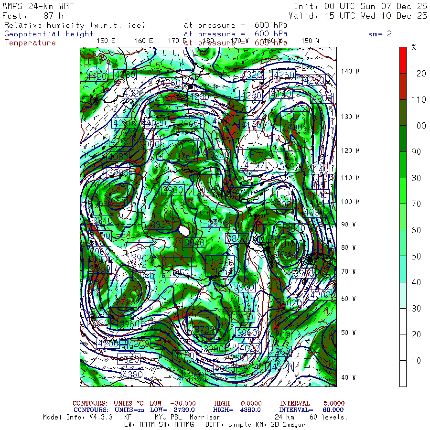Click the '4137' high center label on map
Image resolution: width=430 pixels, height=430 pixels.
255,165
